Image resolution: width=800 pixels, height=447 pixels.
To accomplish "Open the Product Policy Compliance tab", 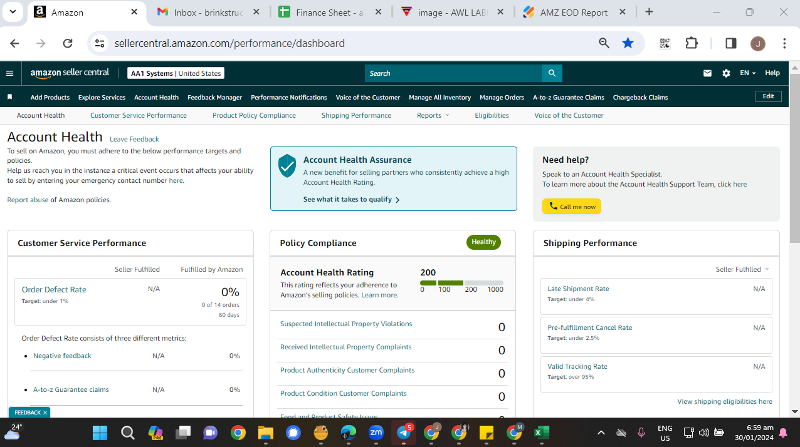I will tap(254, 115).
